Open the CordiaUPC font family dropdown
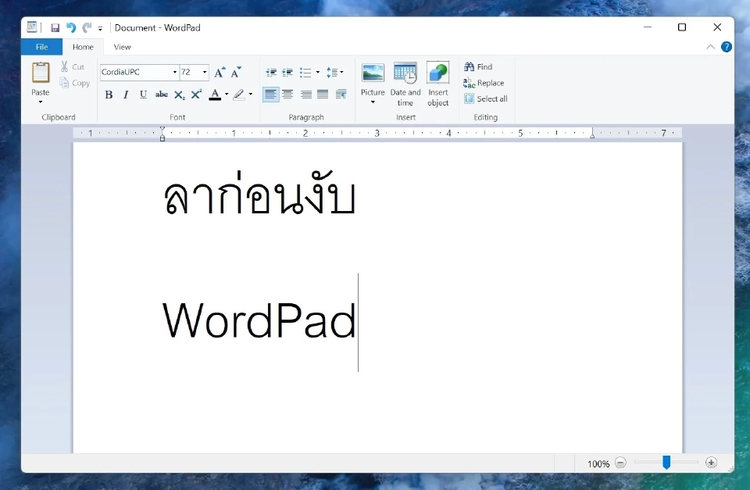The width and height of the screenshot is (750, 490). [x=174, y=72]
